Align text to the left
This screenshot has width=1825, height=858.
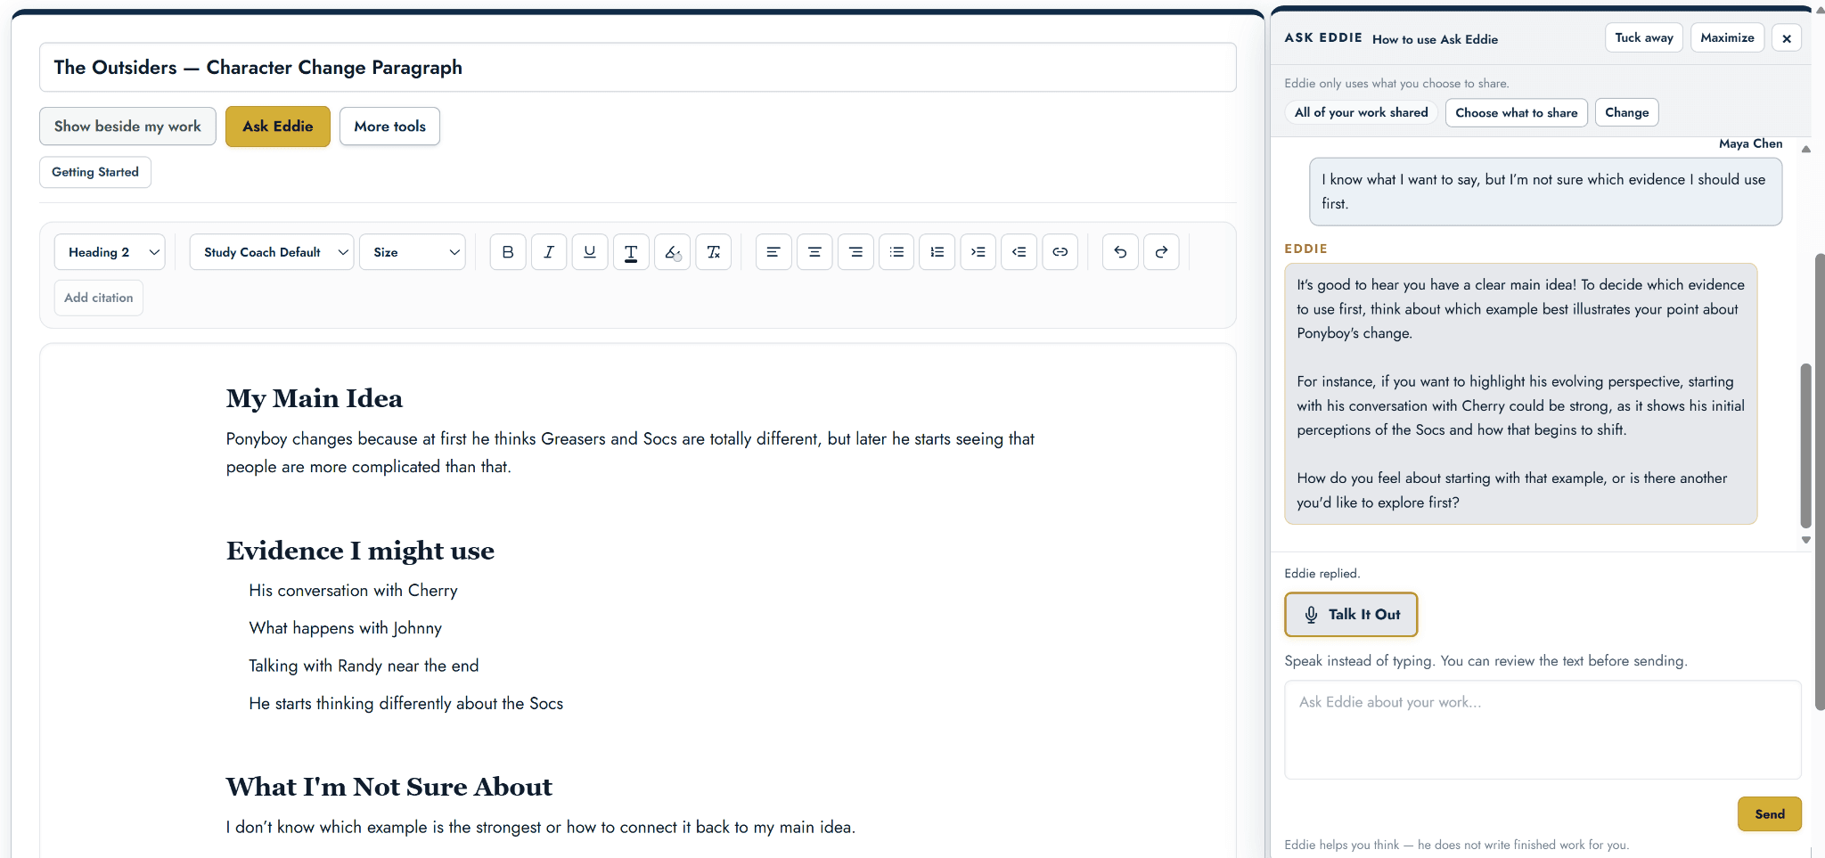pyautogui.click(x=773, y=252)
